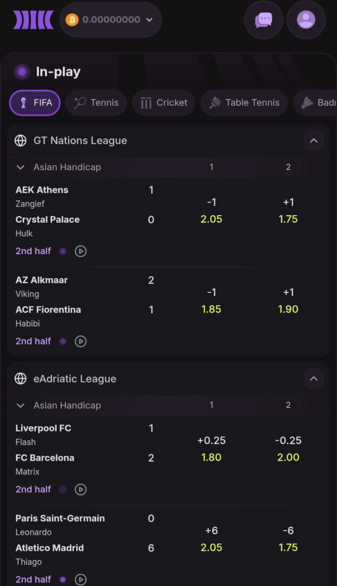Click globe icon beside GT Nations League
The height and width of the screenshot is (586, 337).
coord(21,141)
